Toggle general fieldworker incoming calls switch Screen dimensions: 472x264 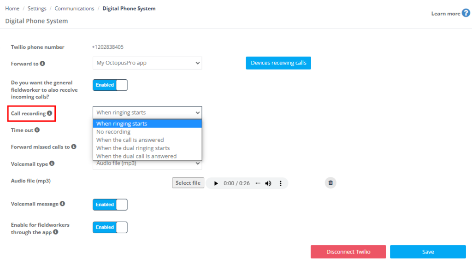pyautogui.click(x=110, y=85)
